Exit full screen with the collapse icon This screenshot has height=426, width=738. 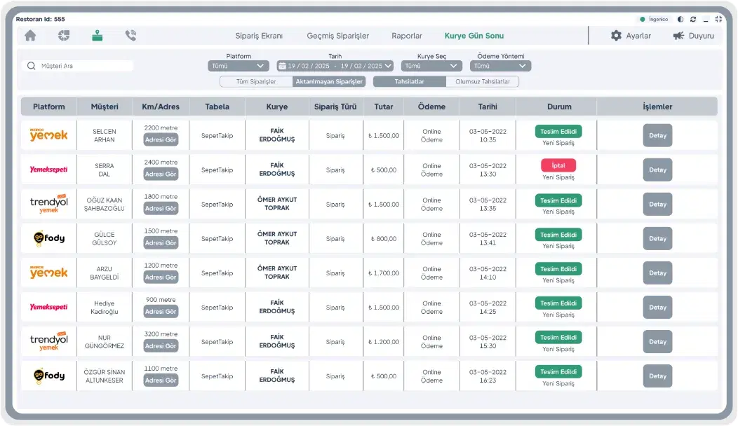(718, 20)
